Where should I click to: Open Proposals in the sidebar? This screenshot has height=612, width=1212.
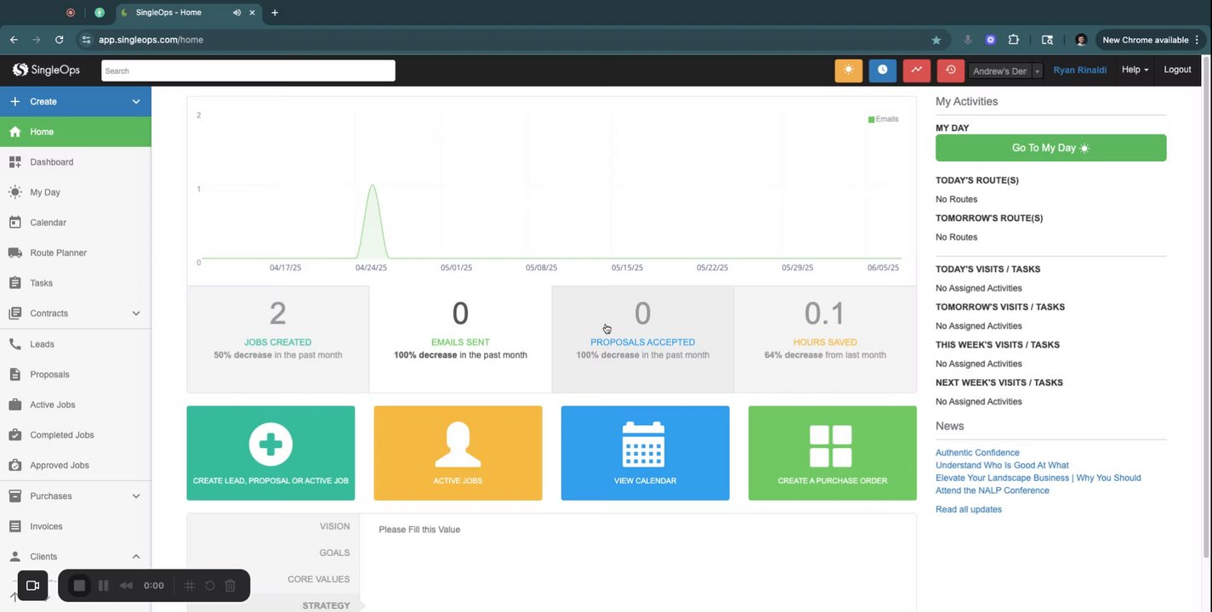coord(76,375)
